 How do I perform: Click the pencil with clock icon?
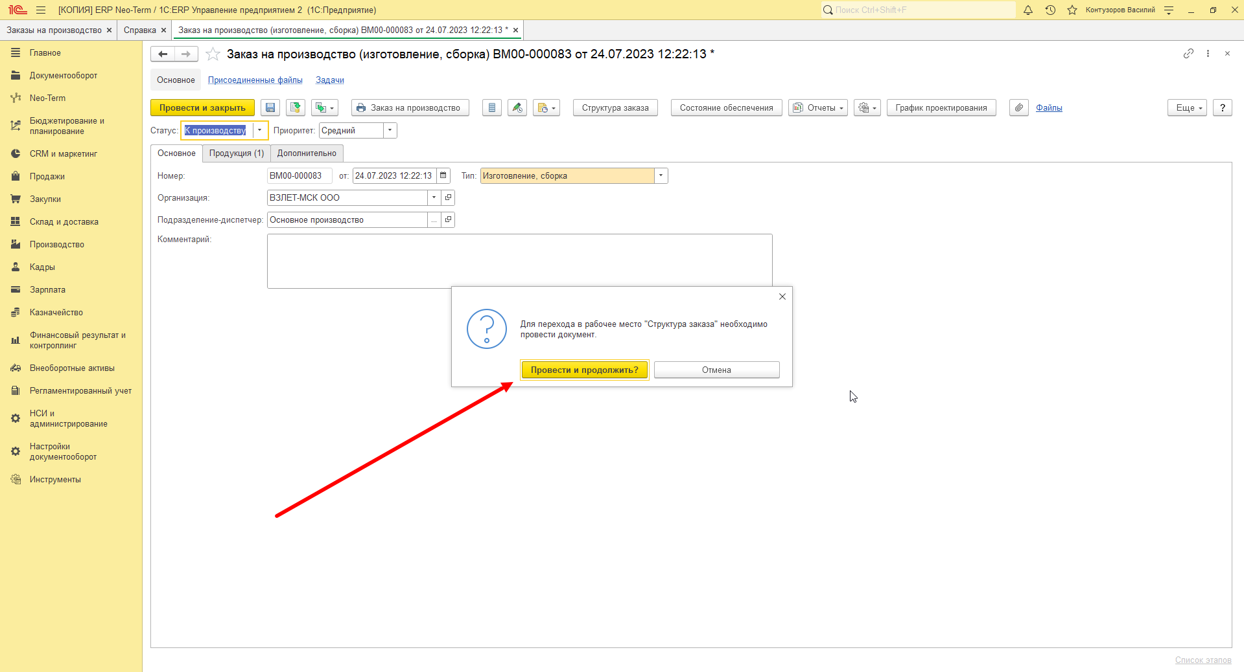(x=517, y=108)
